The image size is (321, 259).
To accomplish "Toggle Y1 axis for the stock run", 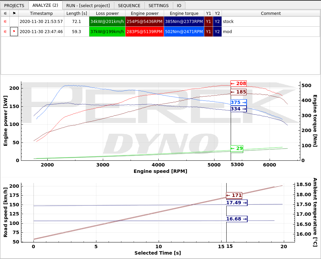I will (x=208, y=22).
